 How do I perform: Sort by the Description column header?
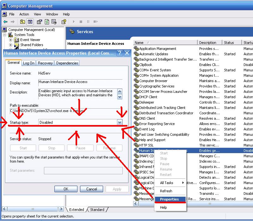click(x=210, y=43)
